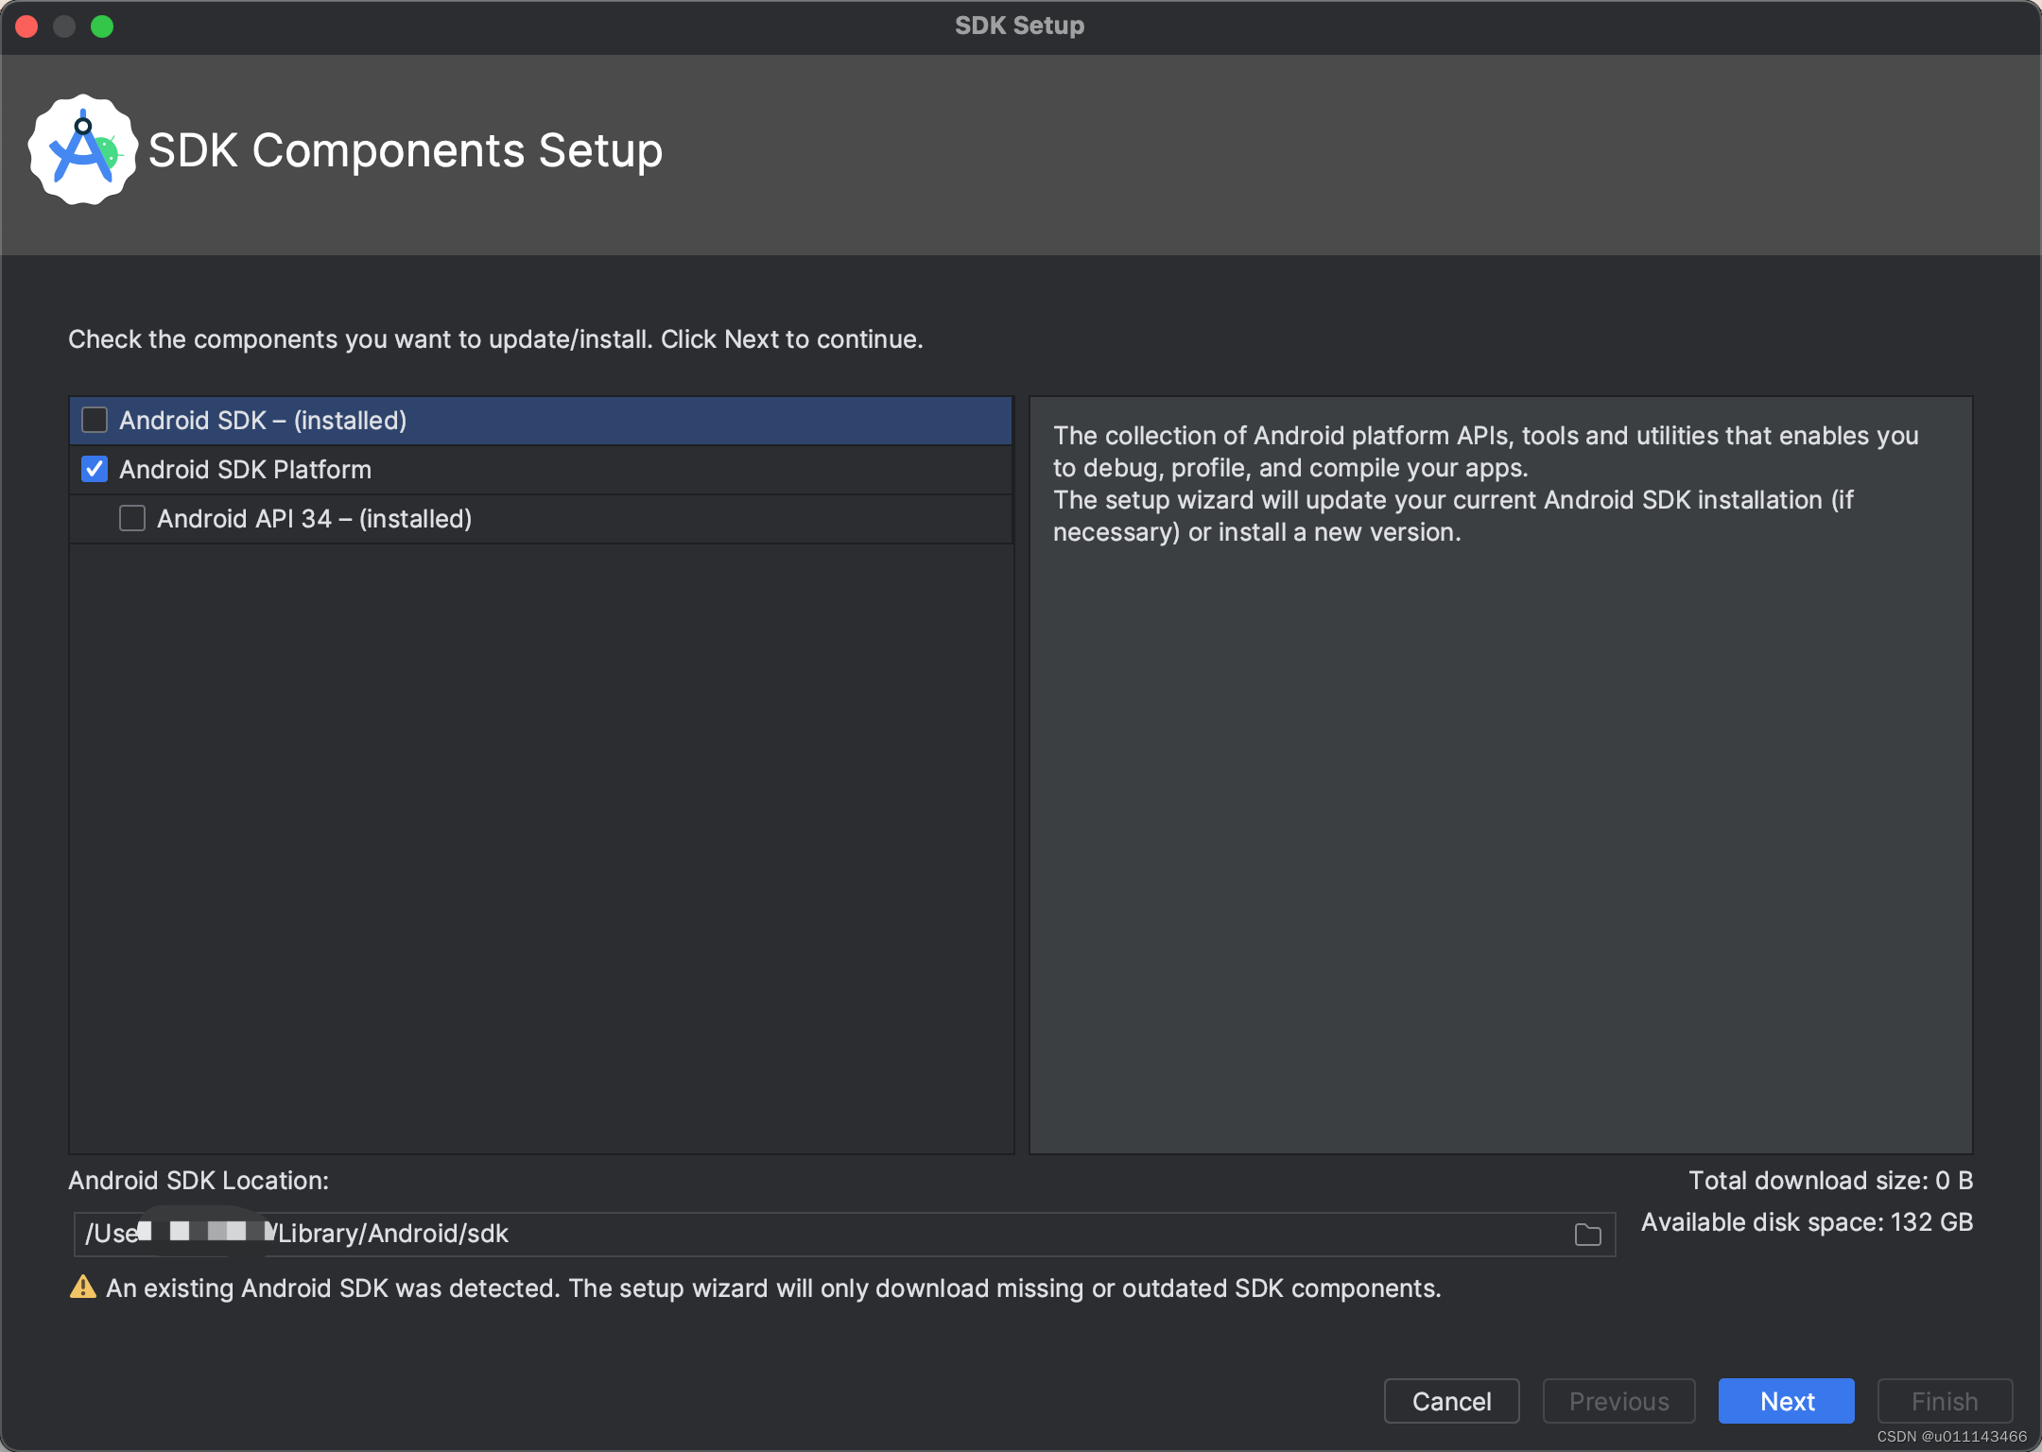This screenshot has height=1452, width=2042.
Task: Check the Android API 34 checkbox
Action: click(131, 518)
